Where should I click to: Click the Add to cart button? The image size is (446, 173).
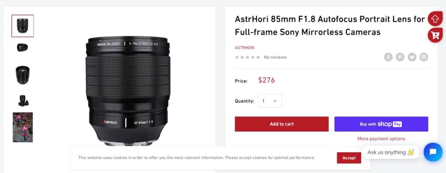282,124
